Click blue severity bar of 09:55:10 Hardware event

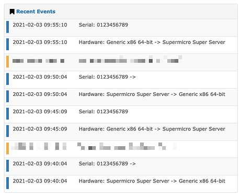click(7, 44)
